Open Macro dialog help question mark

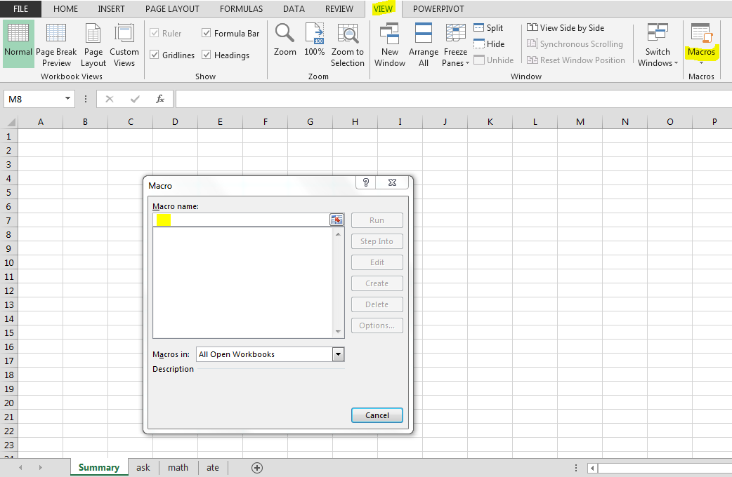pos(366,183)
